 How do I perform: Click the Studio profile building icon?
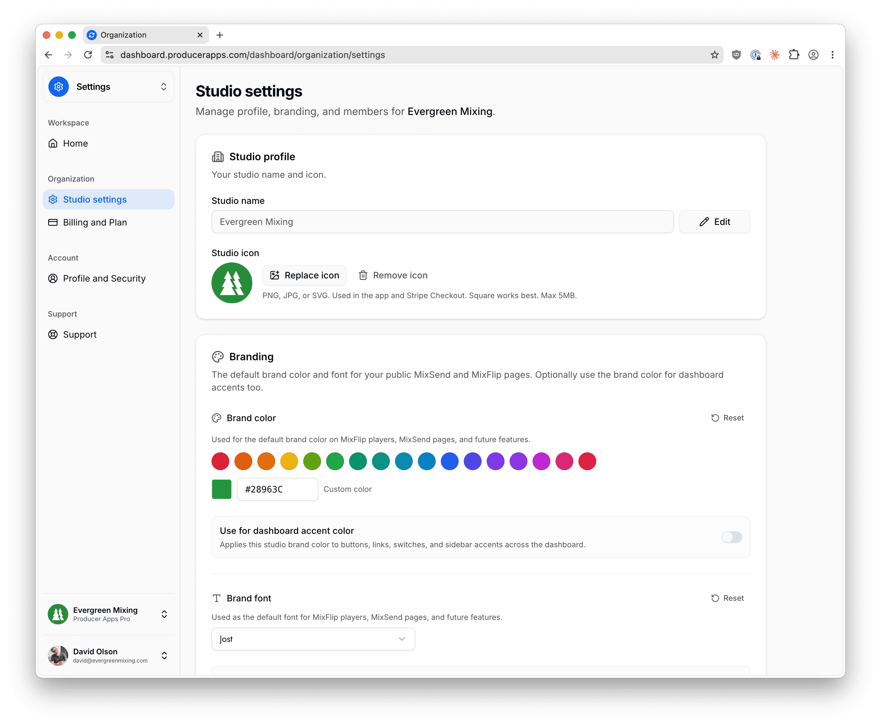pyautogui.click(x=218, y=157)
